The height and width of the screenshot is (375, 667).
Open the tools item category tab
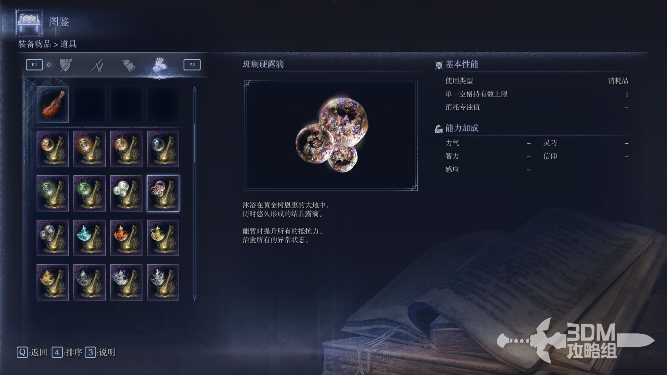click(160, 65)
